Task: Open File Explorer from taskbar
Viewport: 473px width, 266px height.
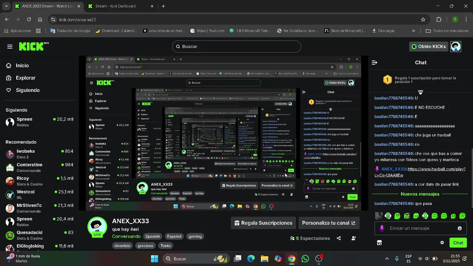Action: click(264, 259)
